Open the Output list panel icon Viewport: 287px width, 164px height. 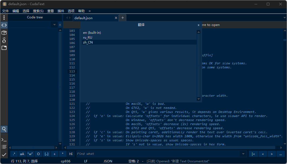pos(4,147)
